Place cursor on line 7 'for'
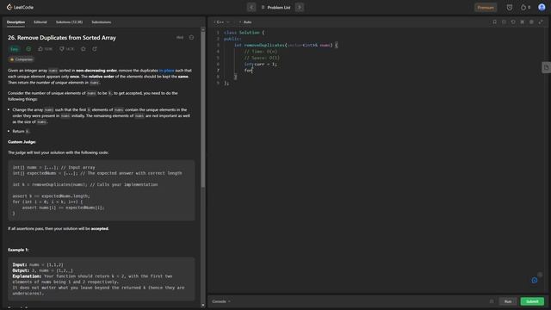The height and width of the screenshot is (310, 551). click(x=248, y=71)
